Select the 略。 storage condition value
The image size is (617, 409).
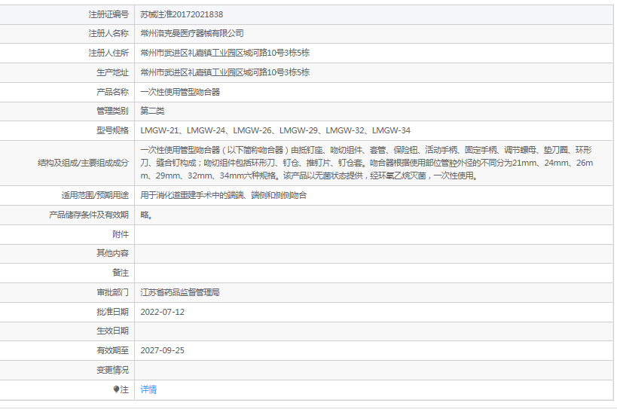point(146,215)
